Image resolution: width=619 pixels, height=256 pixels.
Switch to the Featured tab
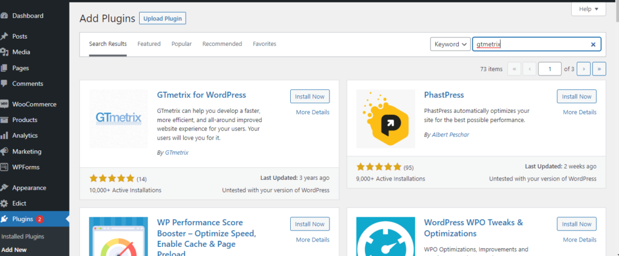click(149, 44)
